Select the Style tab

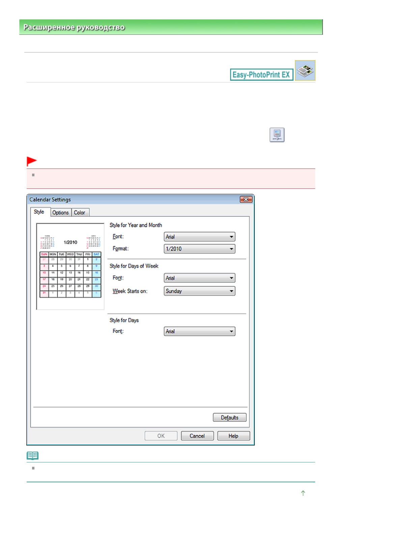(39, 212)
